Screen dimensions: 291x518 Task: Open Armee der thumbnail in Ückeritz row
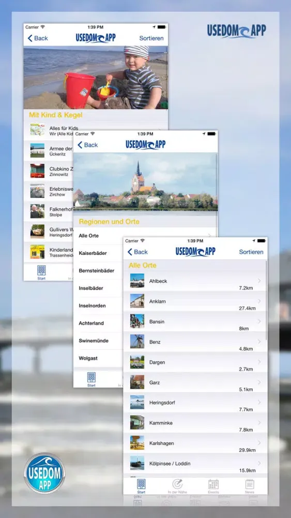pyautogui.click(x=37, y=151)
